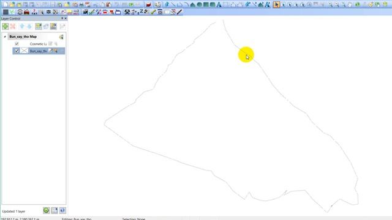Open the Symbol Style icon
This screenshot has height=220, width=392.
[247, 5]
